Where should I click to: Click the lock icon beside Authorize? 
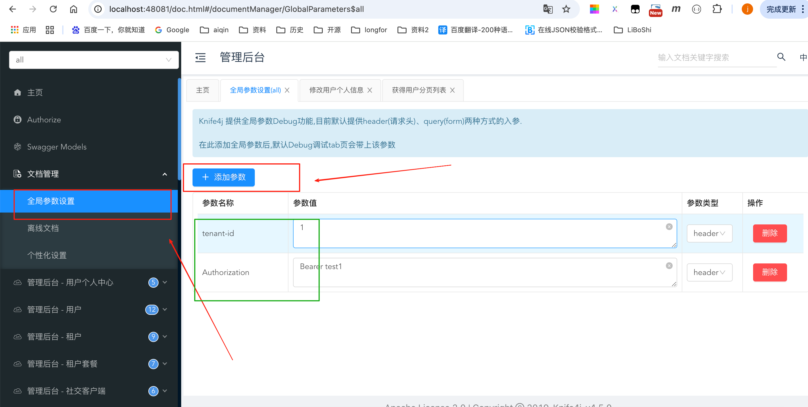point(18,120)
